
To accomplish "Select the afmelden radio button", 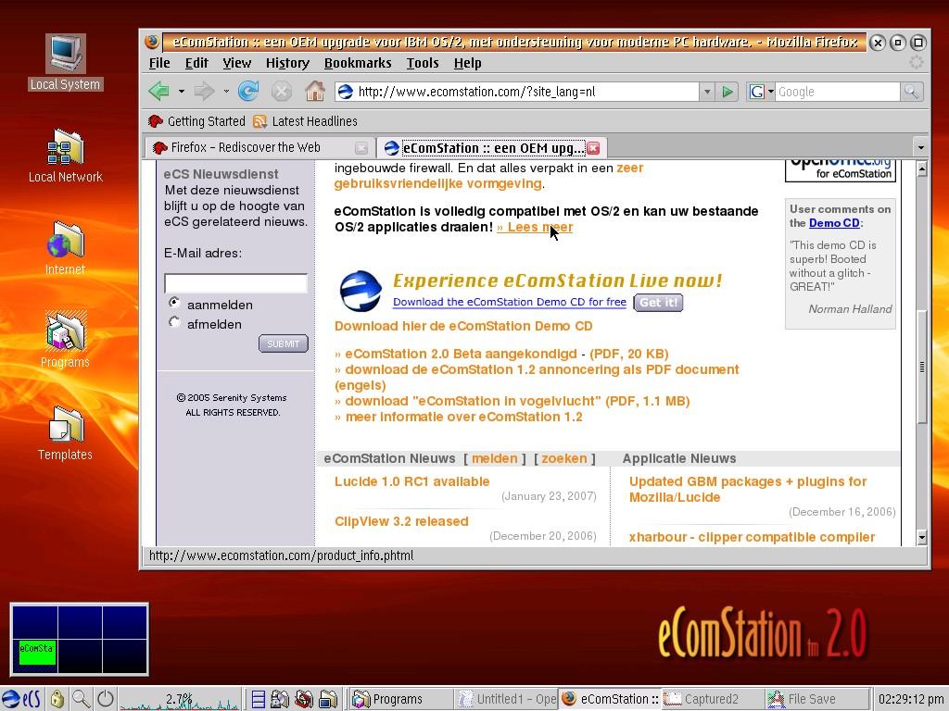I will tap(174, 322).
